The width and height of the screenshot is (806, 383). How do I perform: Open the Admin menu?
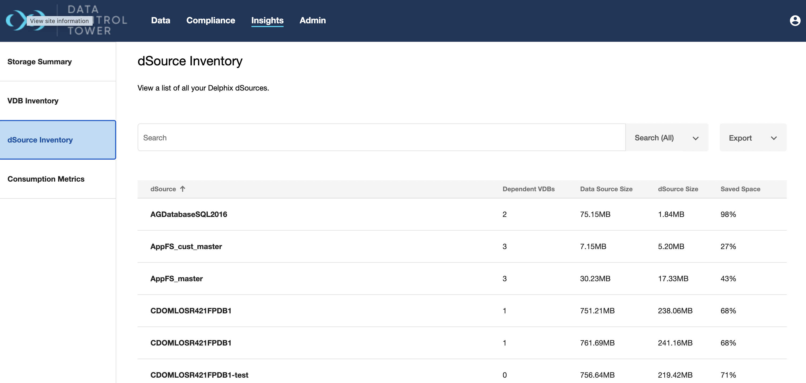coord(312,20)
